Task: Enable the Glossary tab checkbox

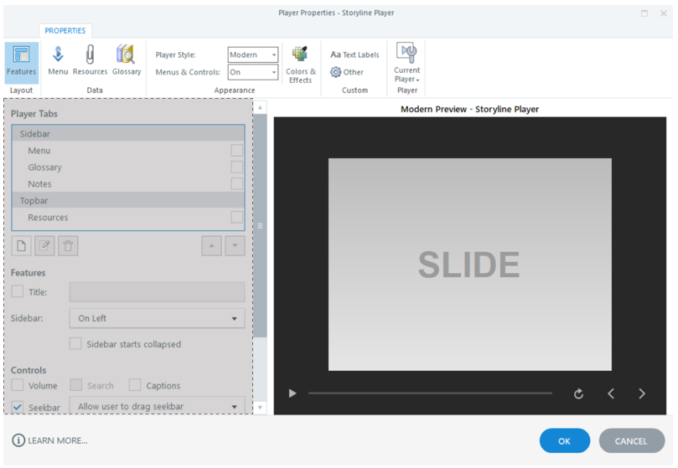Action: (x=237, y=167)
